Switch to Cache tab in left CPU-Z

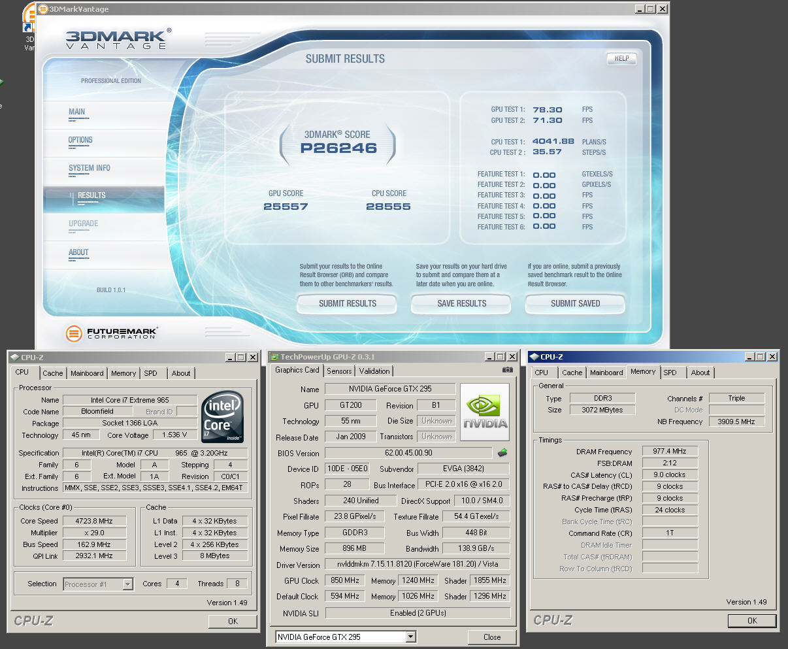click(x=53, y=373)
